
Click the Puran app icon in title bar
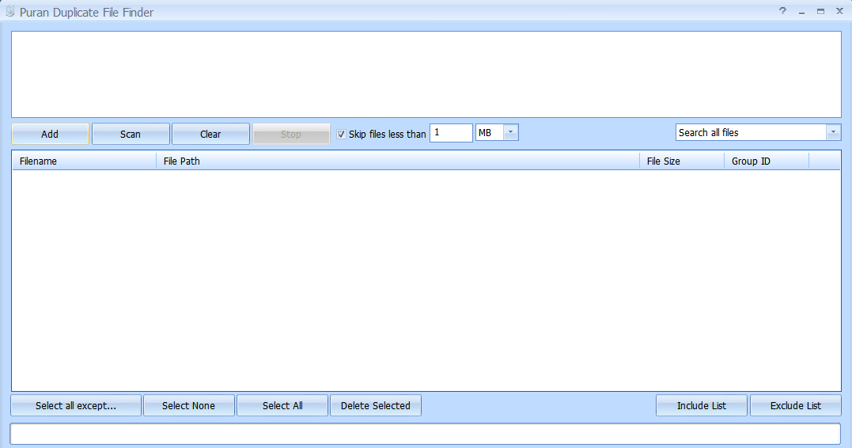point(9,11)
